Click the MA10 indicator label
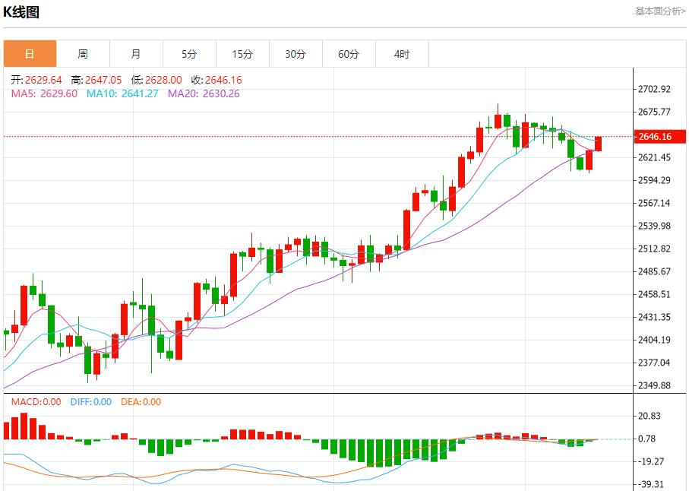Screen dimensions: 689x491 122,94
